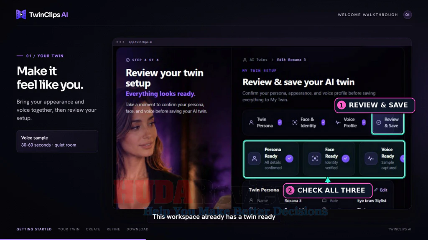428x240 pixels.
Task: Click the Name row person icon
Action: 251,200
